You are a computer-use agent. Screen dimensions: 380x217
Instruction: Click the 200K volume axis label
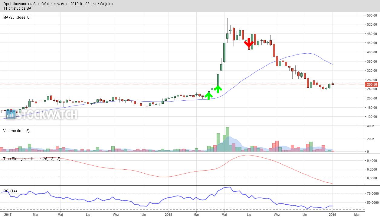[x=371, y=139]
